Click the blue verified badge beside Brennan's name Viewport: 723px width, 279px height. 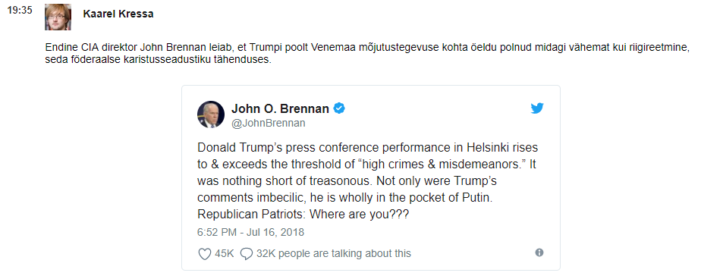[339, 108]
